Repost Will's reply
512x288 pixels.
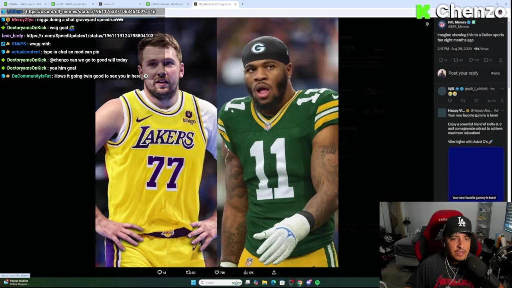[463, 101]
